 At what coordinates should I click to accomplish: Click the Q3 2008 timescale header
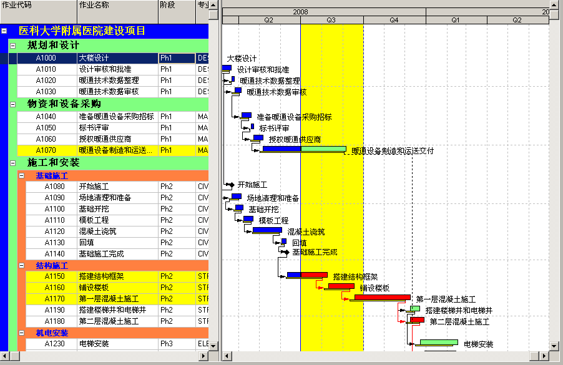click(331, 20)
